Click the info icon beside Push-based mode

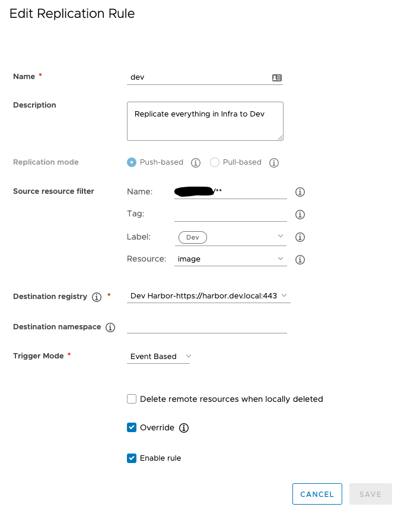click(196, 162)
